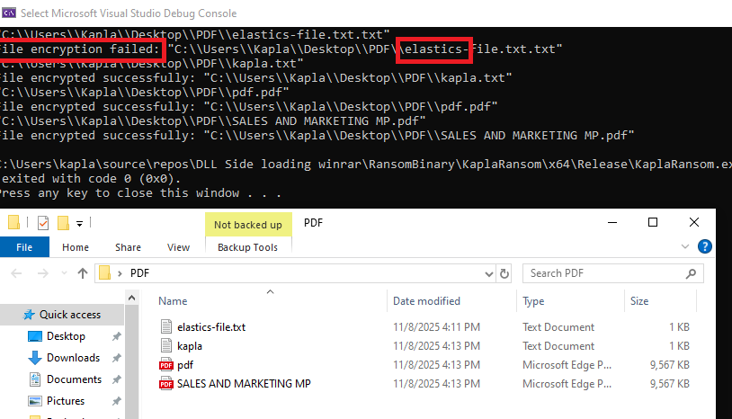
Task: Expand the ribbon with the chevron
Action: click(x=687, y=247)
